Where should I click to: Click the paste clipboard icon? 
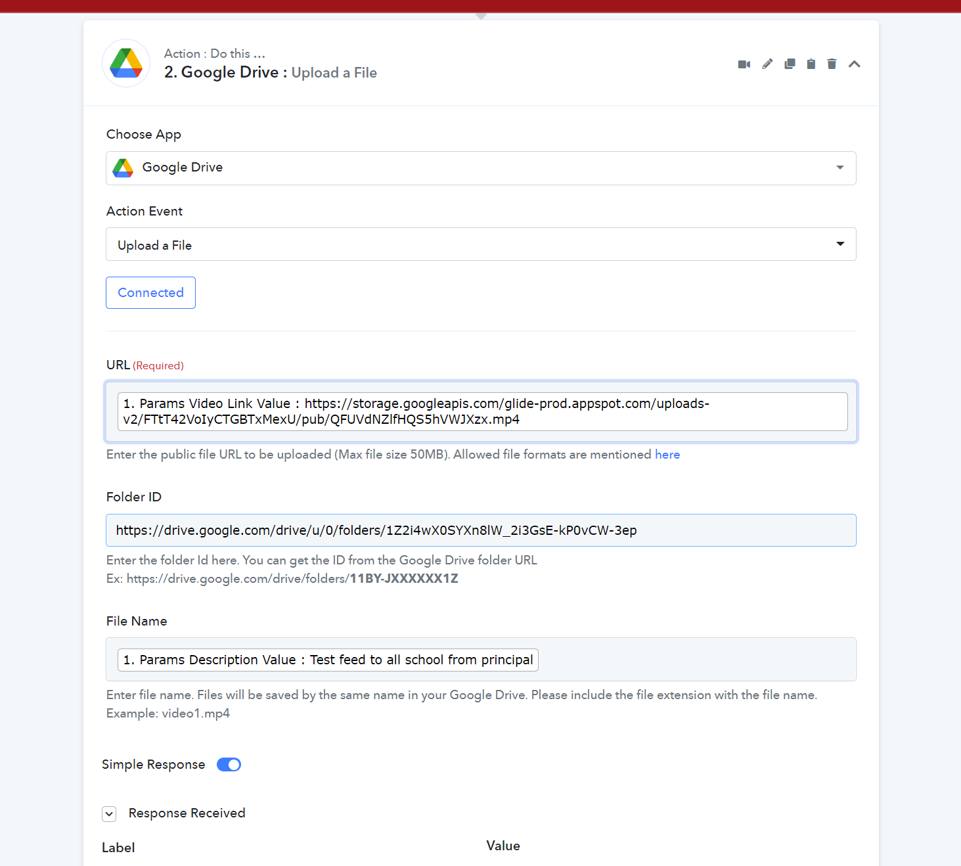(x=811, y=64)
